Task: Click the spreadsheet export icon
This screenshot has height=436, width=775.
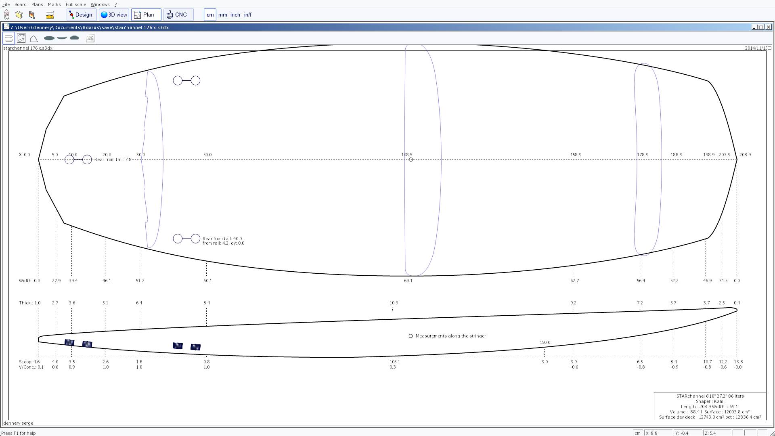Action: click(90, 38)
